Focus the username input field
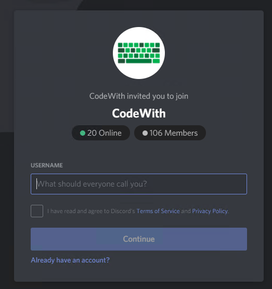This screenshot has height=289, width=272. tap(139, 184)
